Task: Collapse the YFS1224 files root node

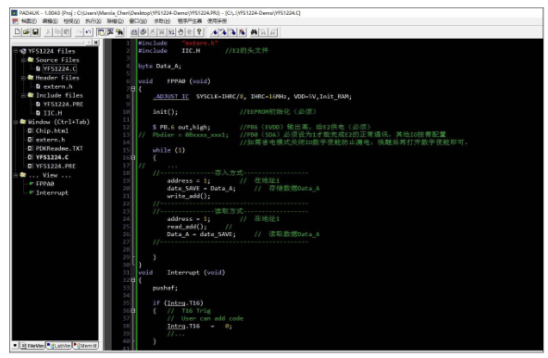Action: point(16,51)
